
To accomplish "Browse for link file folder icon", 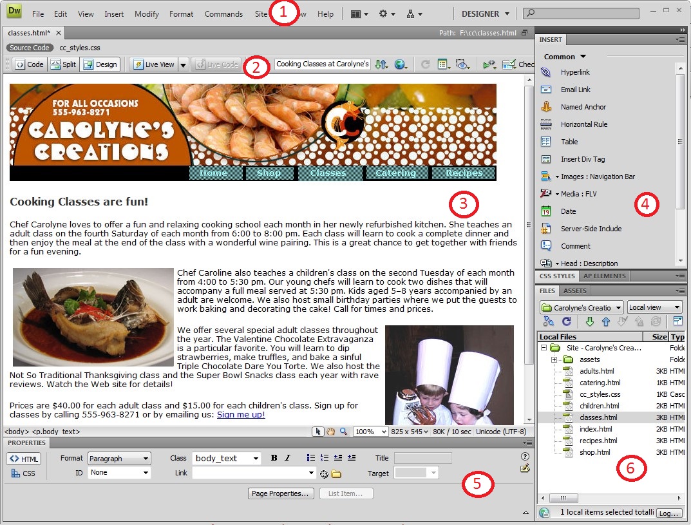I will click(336, 474).
